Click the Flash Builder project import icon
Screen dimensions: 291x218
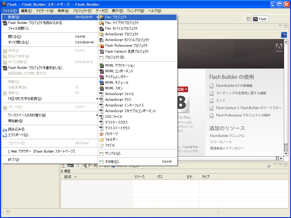[x=5, y=23]
